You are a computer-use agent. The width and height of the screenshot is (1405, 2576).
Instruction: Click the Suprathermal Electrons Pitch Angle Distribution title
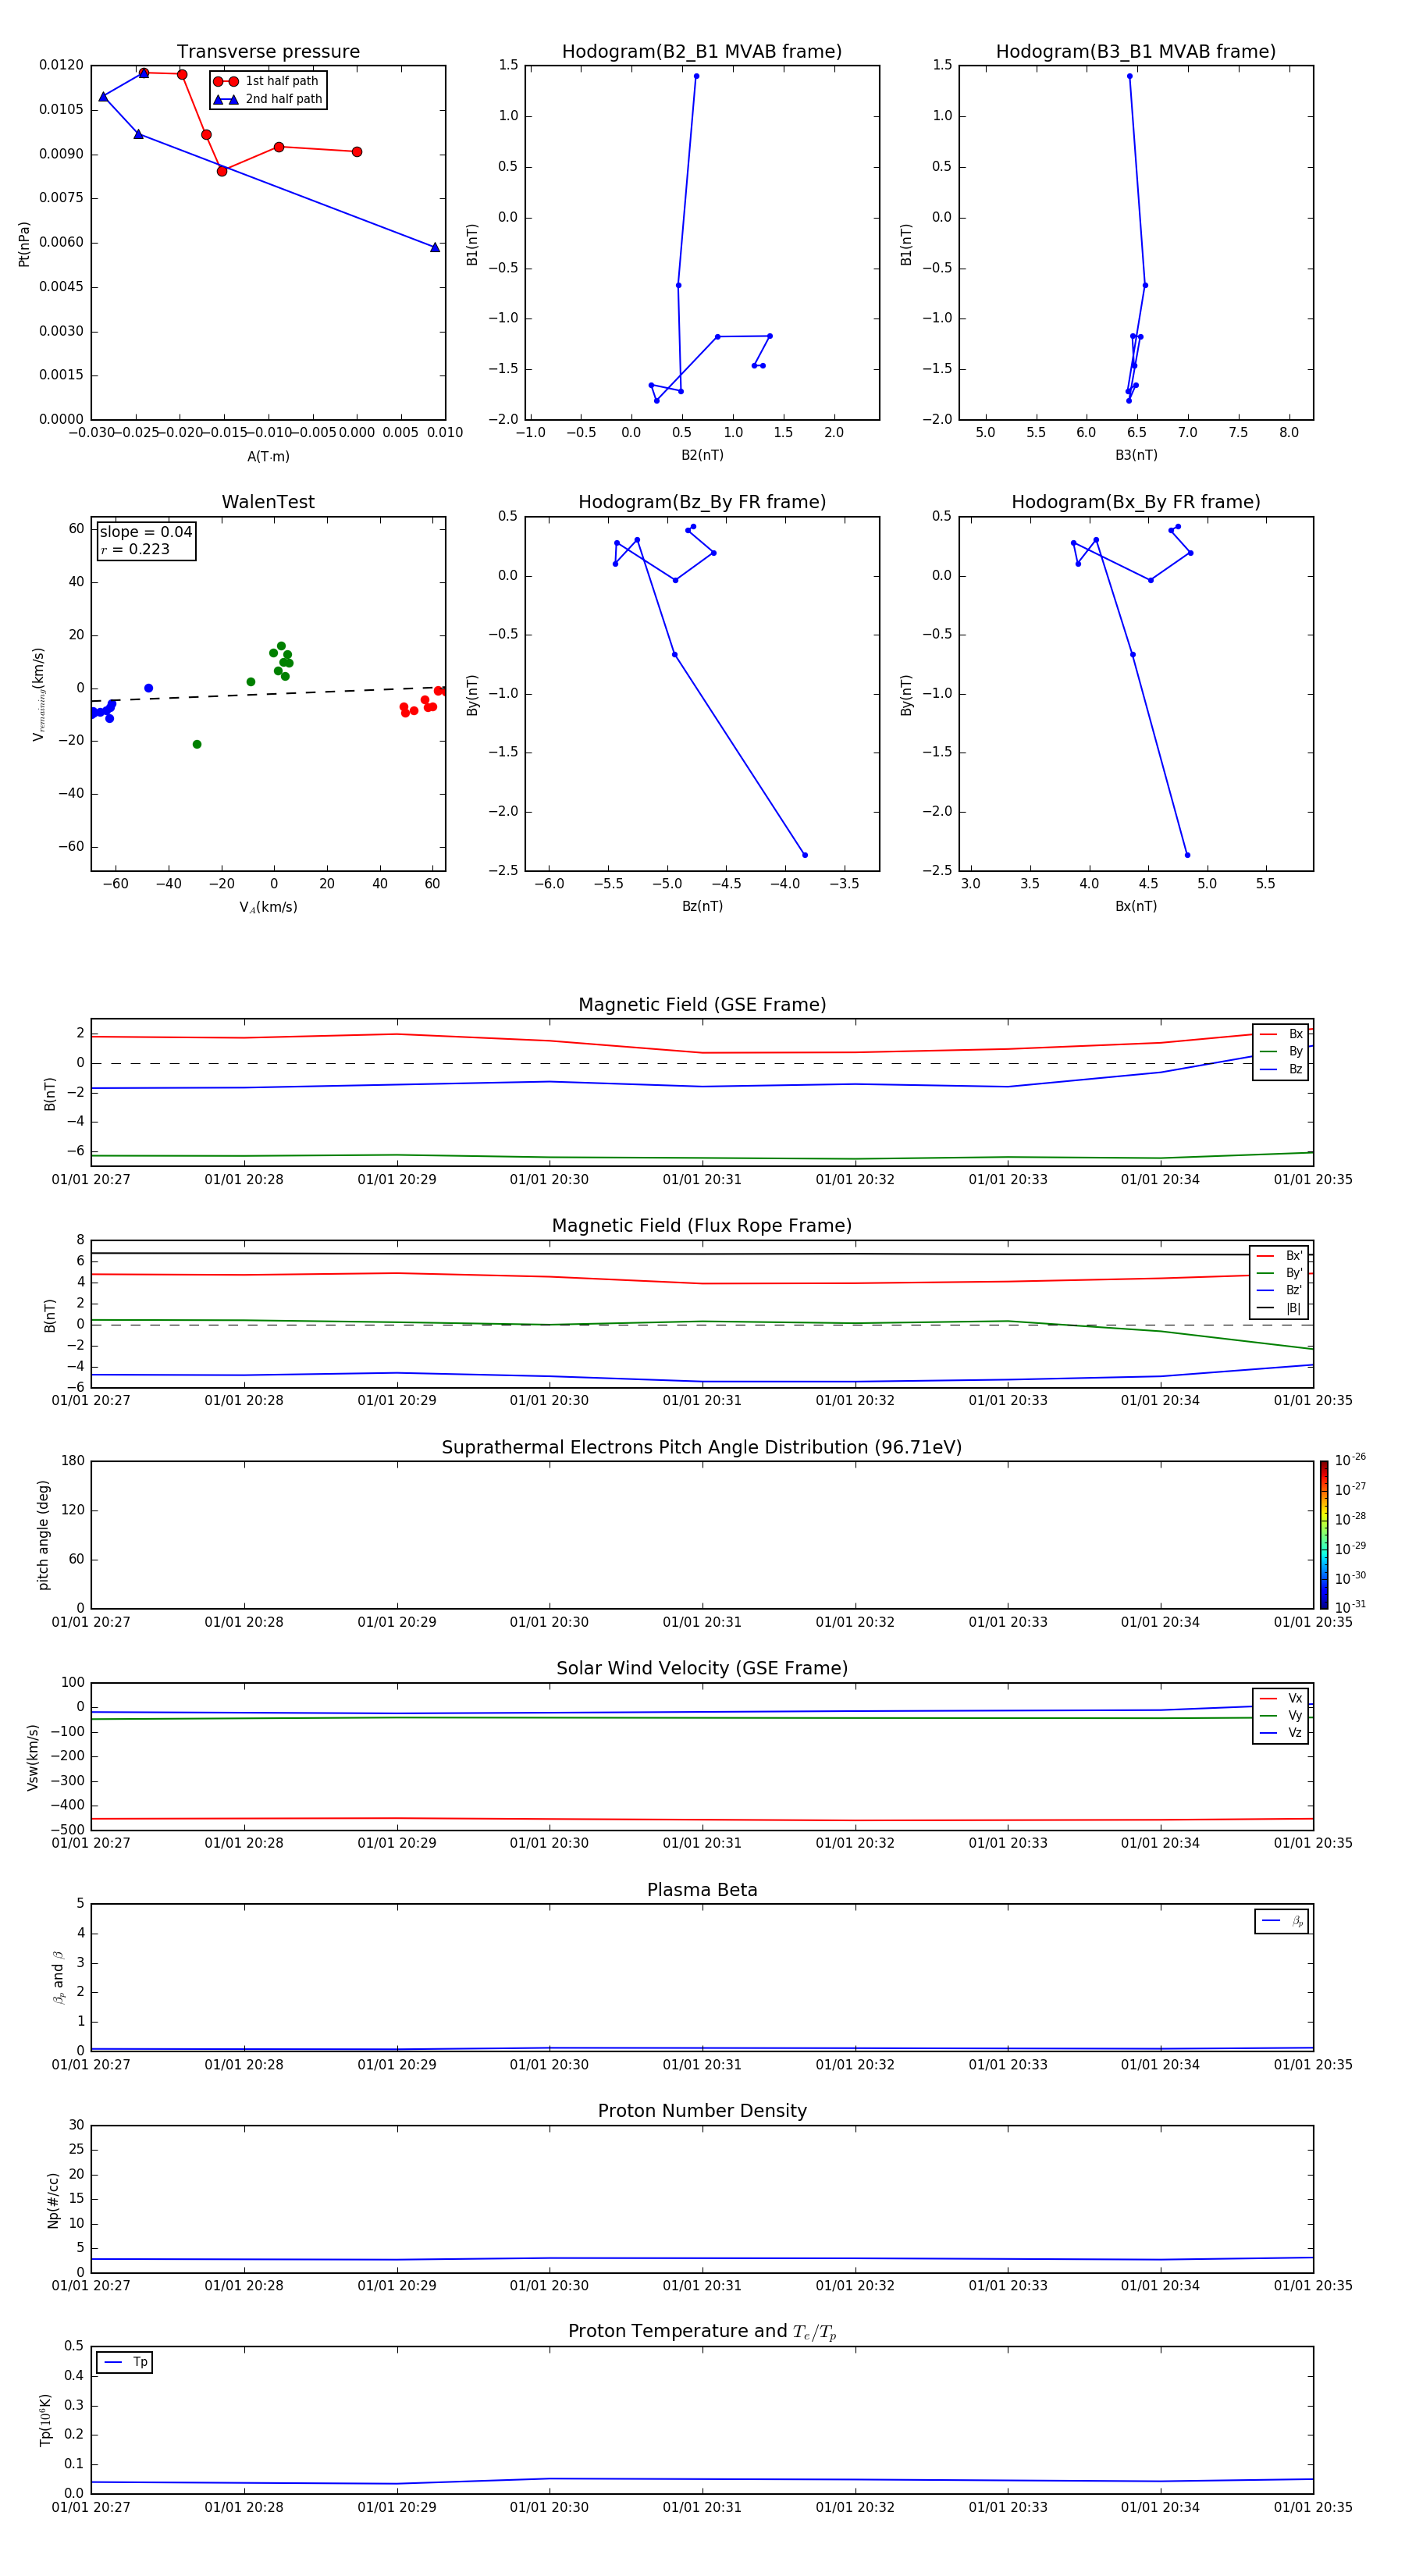[702, 1448]
